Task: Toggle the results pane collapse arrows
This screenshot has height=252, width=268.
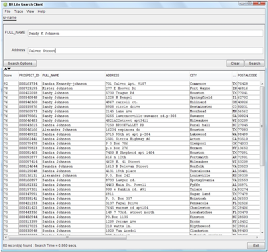Action: pos(7,69)
